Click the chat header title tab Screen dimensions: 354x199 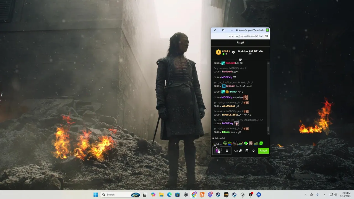240,43
